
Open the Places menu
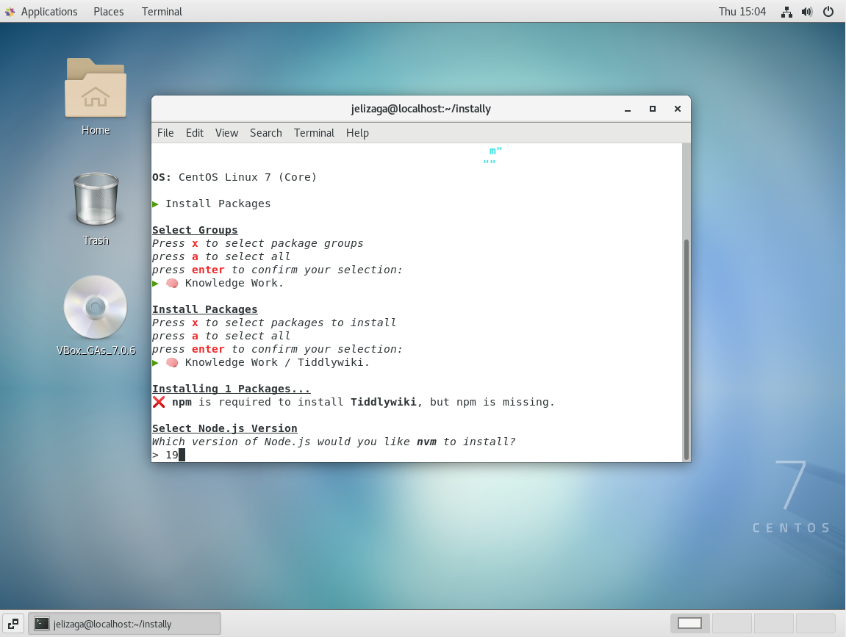click(109, 12)
